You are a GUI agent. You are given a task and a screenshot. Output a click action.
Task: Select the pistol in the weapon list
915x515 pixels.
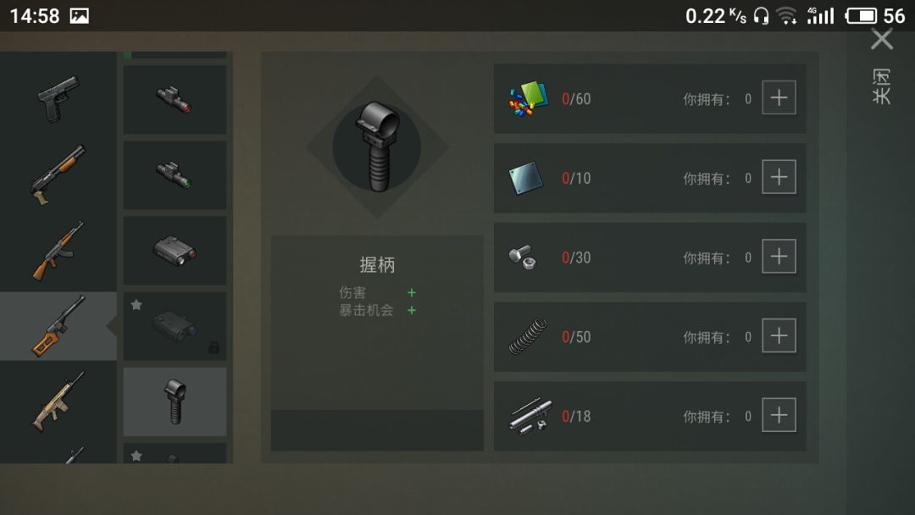[x=58, y=98]
